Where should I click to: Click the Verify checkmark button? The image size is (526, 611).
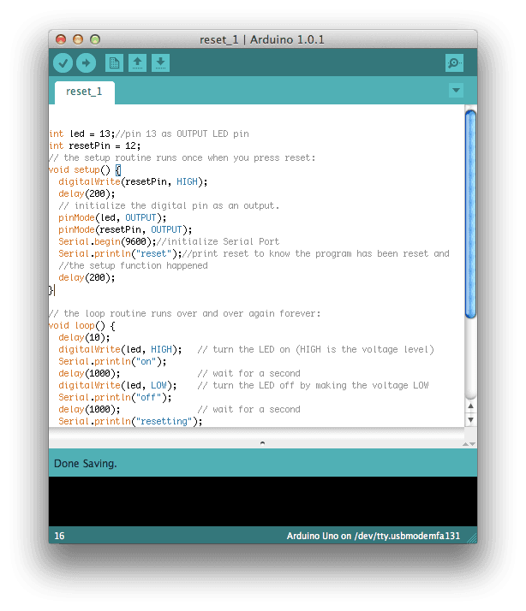[63, 62]
